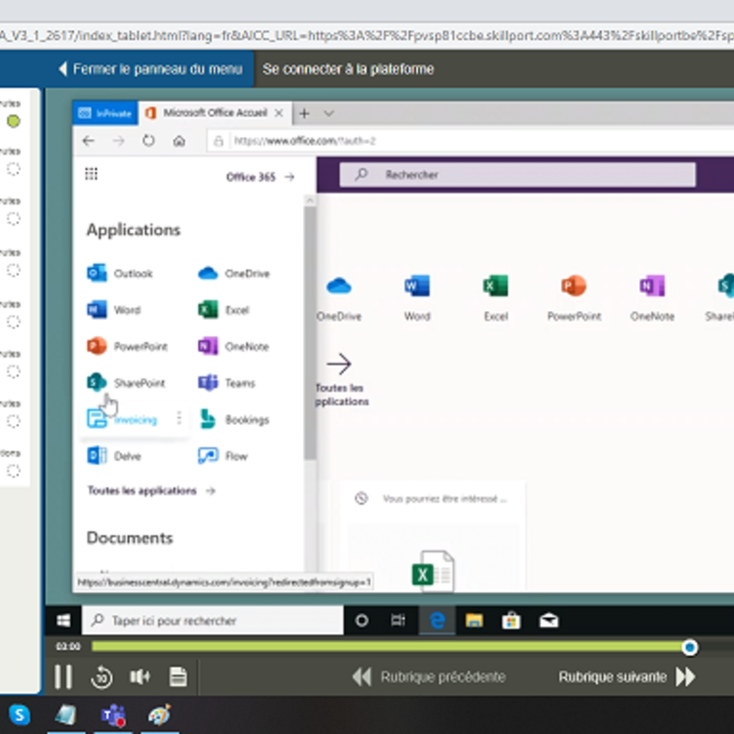Open File Explorer in video's taskbar
Image resolution: width=734 pixels, height=734 pixels.
coord(474,621)
